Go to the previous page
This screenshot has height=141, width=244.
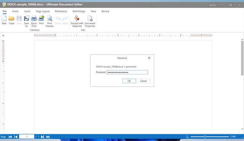tap(16, 137)
